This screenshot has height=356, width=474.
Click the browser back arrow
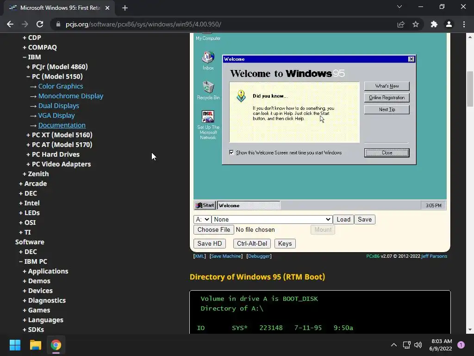pos(10,24)
